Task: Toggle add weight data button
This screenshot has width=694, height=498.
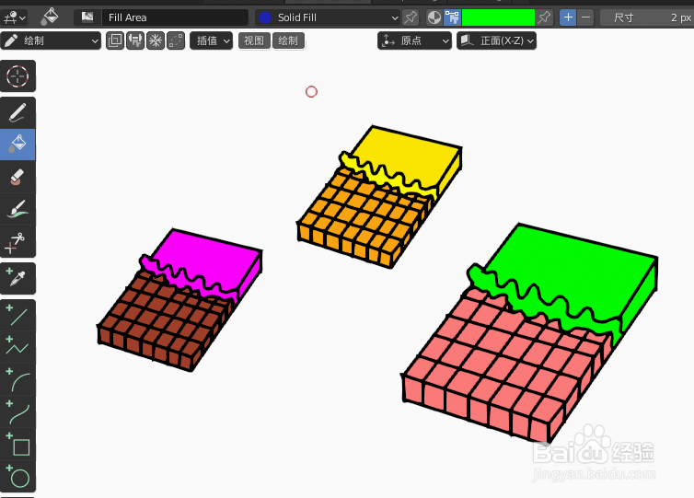Action: pyautogui.click(x=135, y=41)
